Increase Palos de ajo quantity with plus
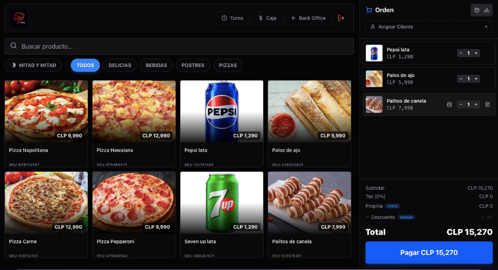498x270 pixels. click(476, 79)
